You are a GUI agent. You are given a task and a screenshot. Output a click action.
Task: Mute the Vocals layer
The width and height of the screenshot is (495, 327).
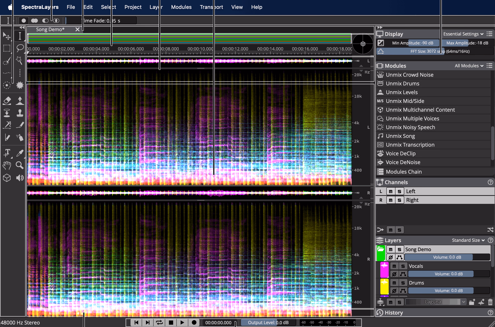[x=394, y=266]
